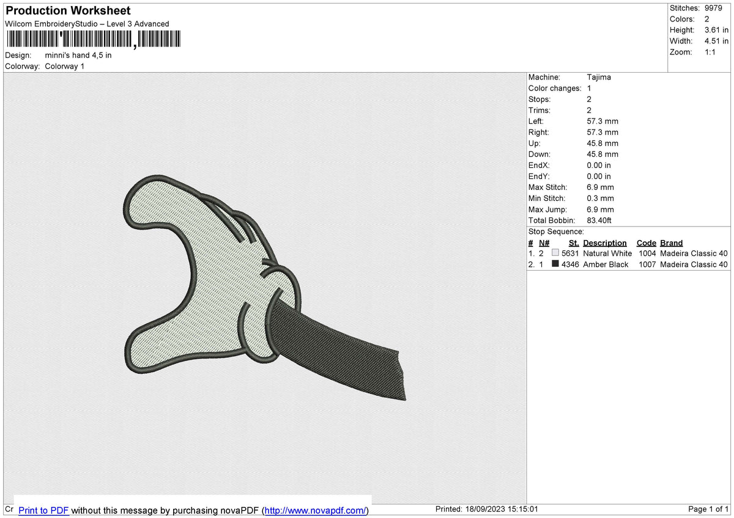This screenshot has height=518, width=734.
Task: Select the Max Jump value 6.9 mm
Action: [600, 209]
